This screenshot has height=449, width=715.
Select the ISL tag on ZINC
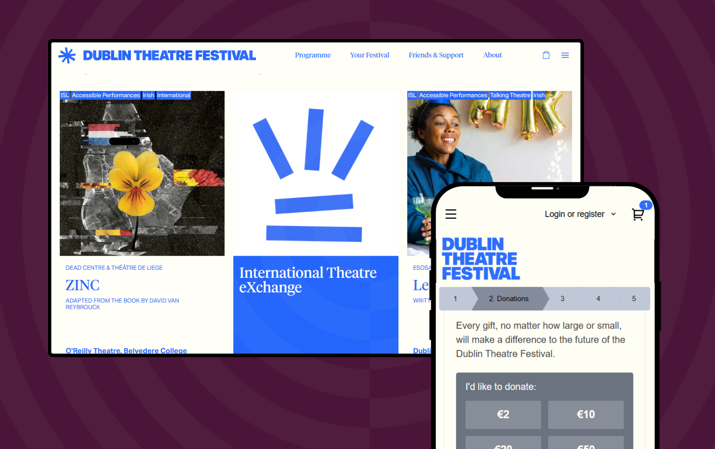(64, 95)
